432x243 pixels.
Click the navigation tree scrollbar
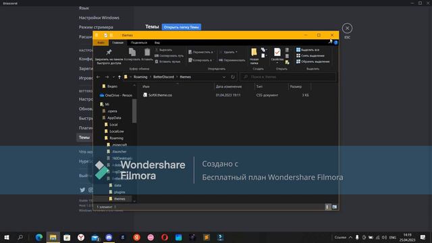[x=134, y=111]
